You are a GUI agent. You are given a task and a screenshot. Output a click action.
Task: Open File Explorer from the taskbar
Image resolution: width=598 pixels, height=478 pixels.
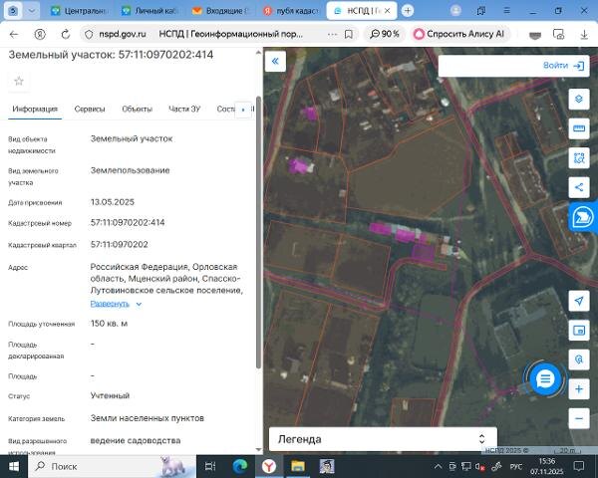tap(298, 466)
